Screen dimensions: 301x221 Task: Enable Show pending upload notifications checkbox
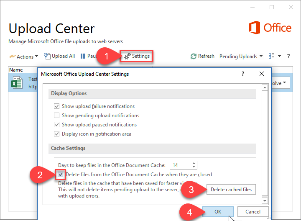click(56, 115)
